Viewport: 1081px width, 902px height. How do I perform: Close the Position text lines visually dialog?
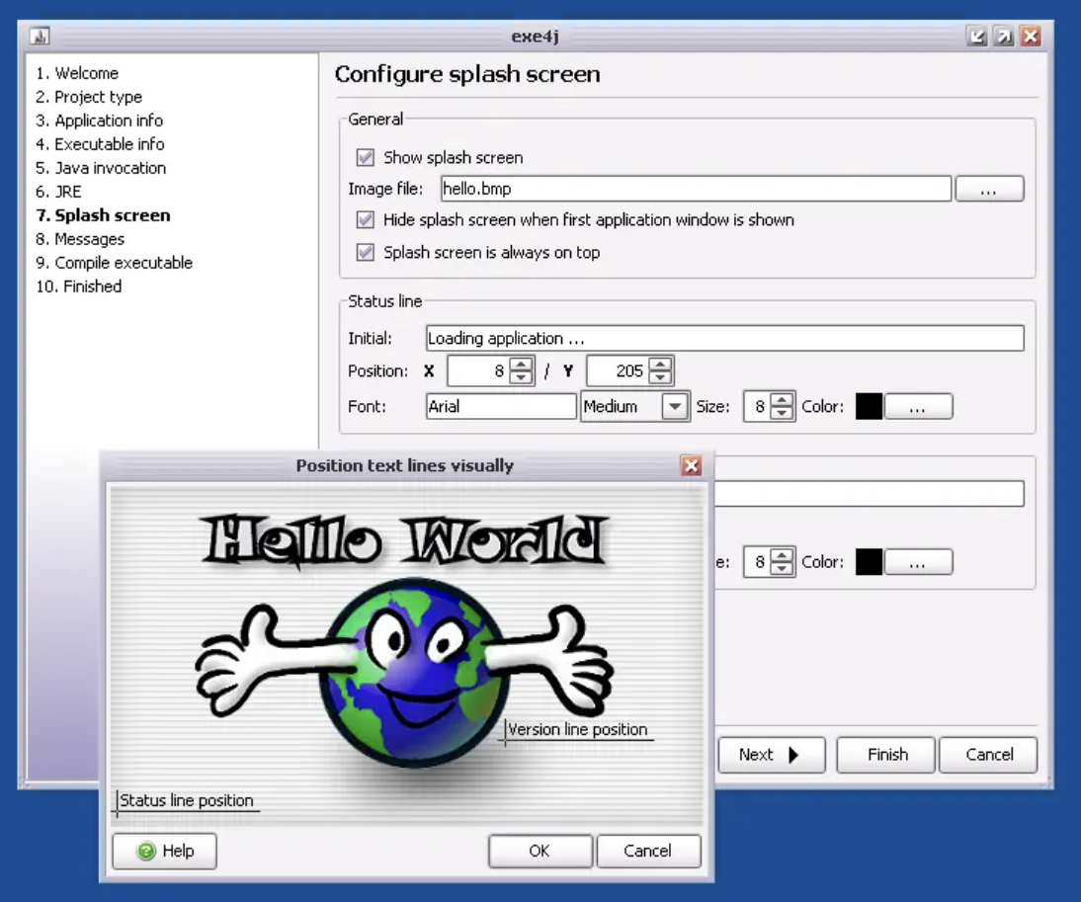(x=691, y=465)
